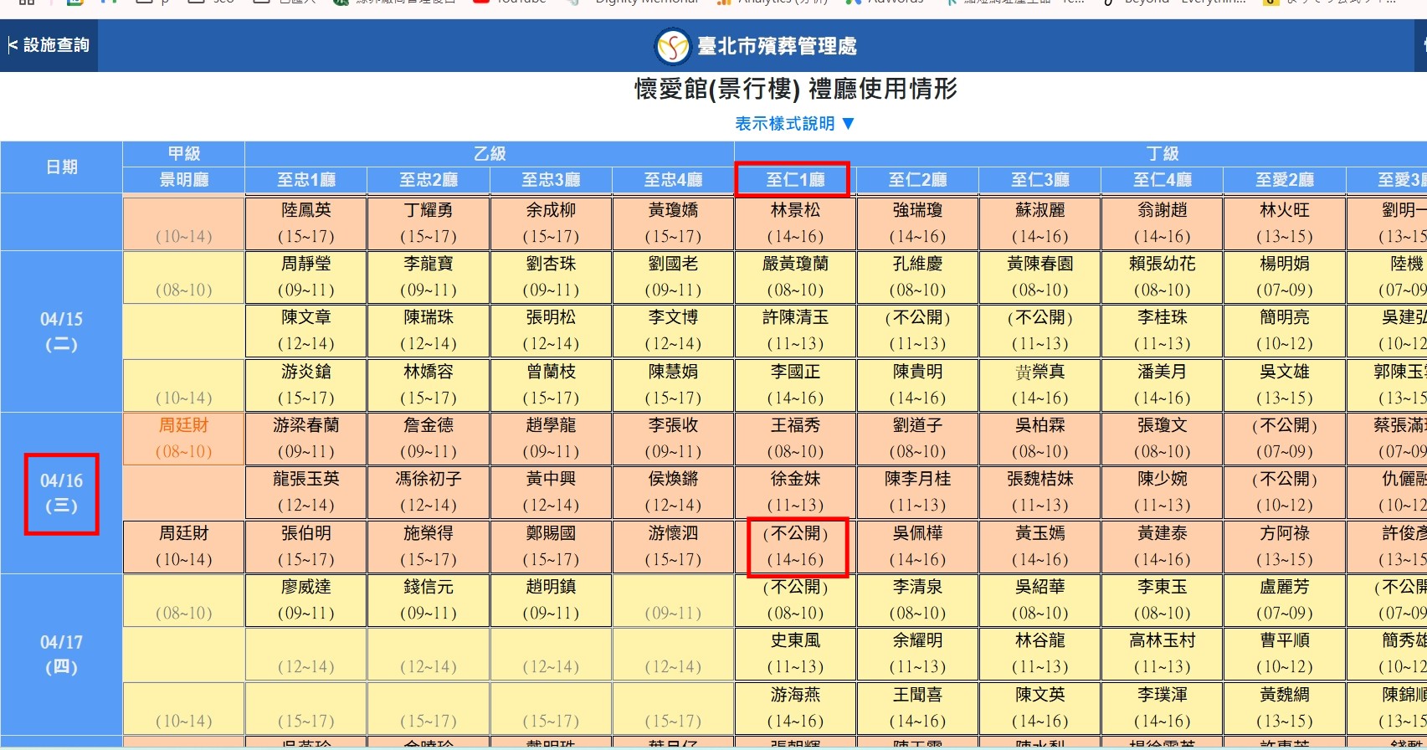Open the 詹金德 booking cell
This screenshot has height=750, width=1427.
[x=429, y=439]
